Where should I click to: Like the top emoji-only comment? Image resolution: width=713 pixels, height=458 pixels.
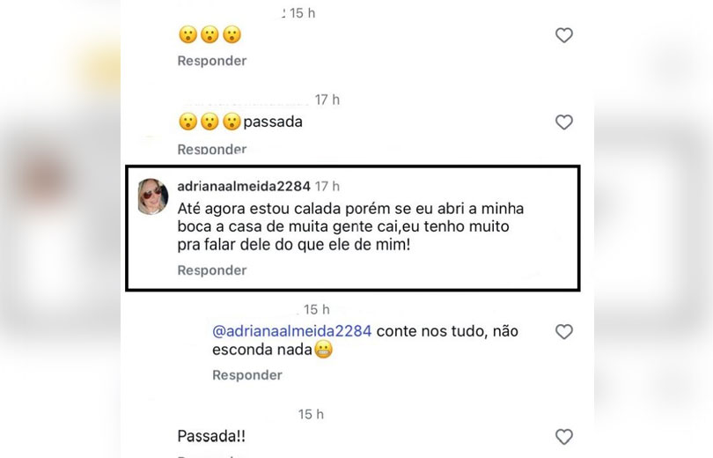coord(564,35)
